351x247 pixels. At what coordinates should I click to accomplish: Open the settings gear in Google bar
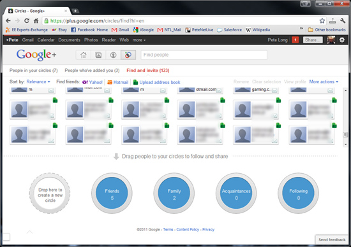342,40
